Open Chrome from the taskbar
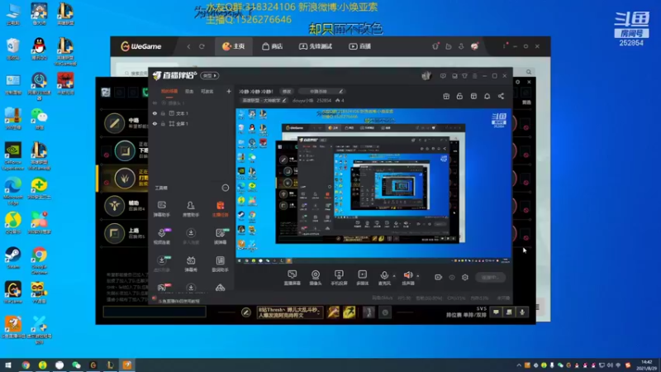Image resolution: width=661 pixels, height=372 pixels. pyautogui.click(x=26, y=365)
